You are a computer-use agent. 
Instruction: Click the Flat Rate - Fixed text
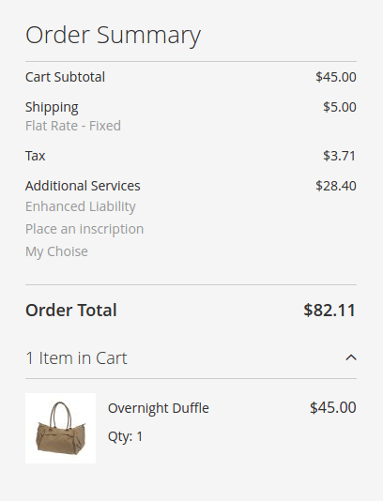click(73, 126)
